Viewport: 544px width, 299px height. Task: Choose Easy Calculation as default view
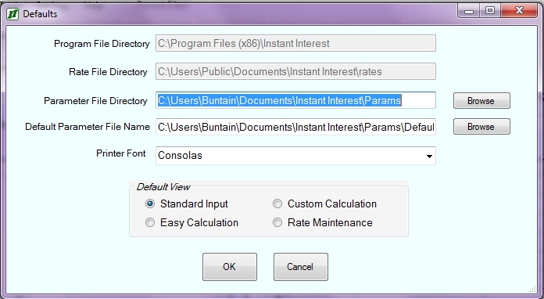(150, 222)
